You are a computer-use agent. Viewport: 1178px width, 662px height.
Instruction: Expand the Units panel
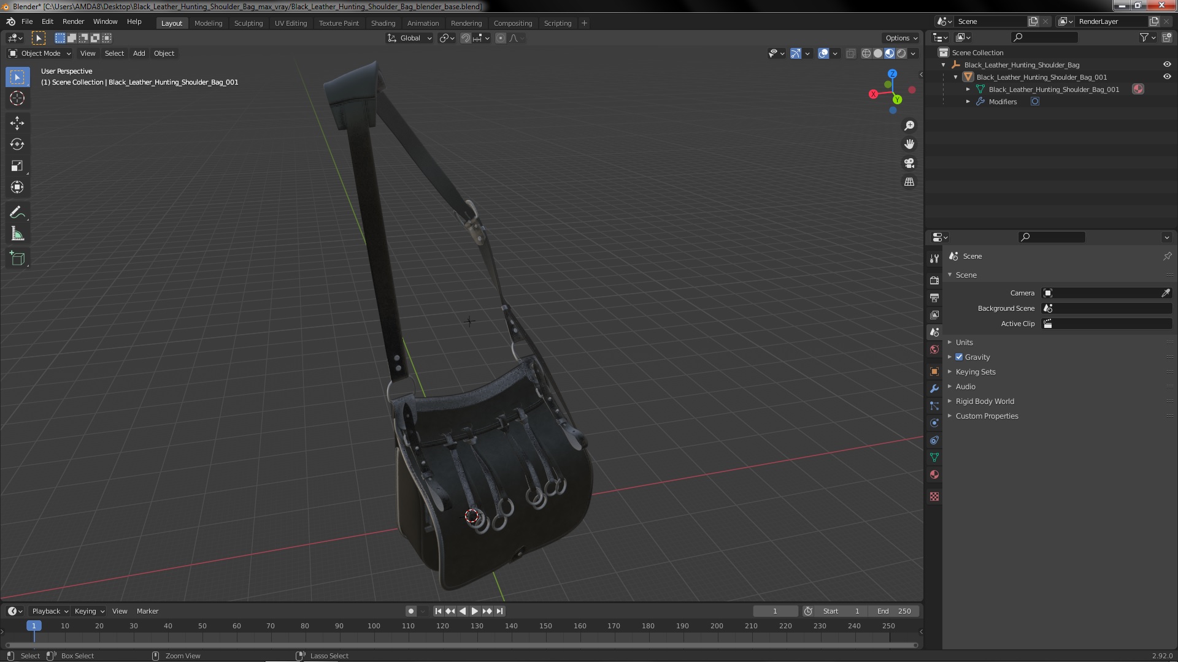point(964,342)
